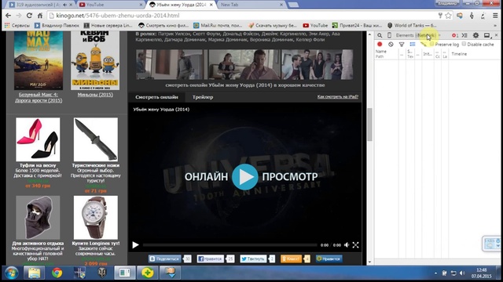Open the 'Туфли на весну' shoes ad

click(x=38, y=139)
